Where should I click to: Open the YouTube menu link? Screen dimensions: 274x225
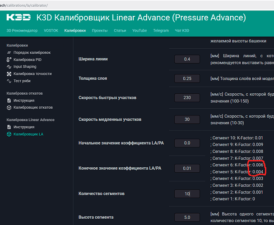click(x=139, y=31)
